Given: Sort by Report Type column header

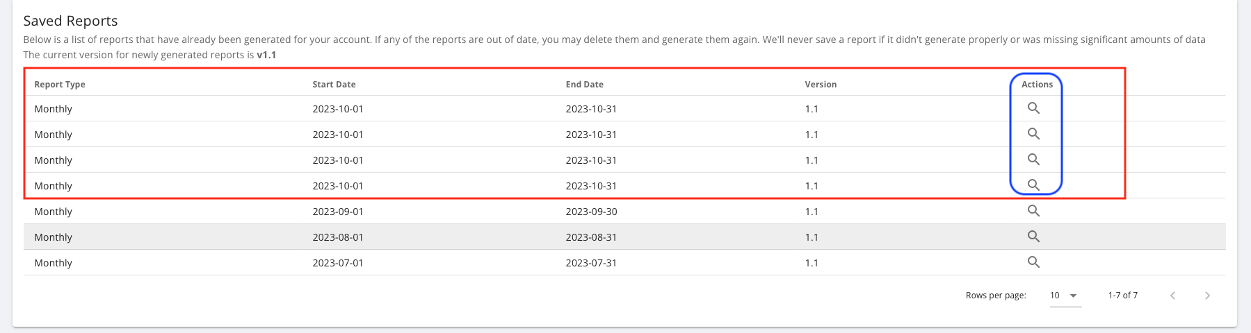Looking at the screenshot, I should [60, 85].
